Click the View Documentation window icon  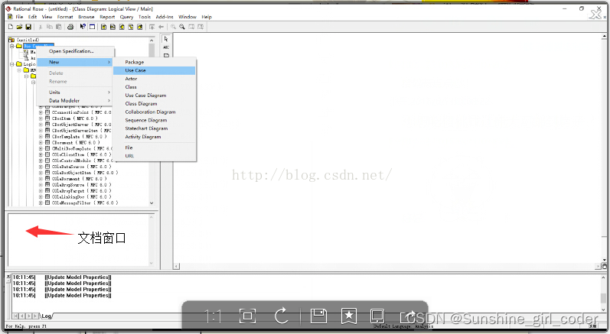point(92,27)
